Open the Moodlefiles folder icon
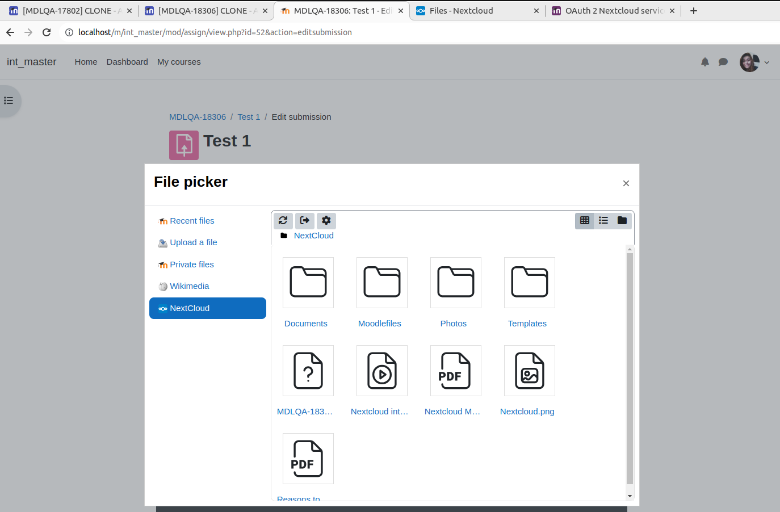Screen dimensions: 780x512 pos(382,283)
